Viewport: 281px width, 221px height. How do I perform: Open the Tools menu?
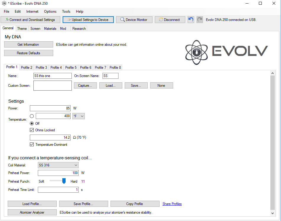click(66, 12)
